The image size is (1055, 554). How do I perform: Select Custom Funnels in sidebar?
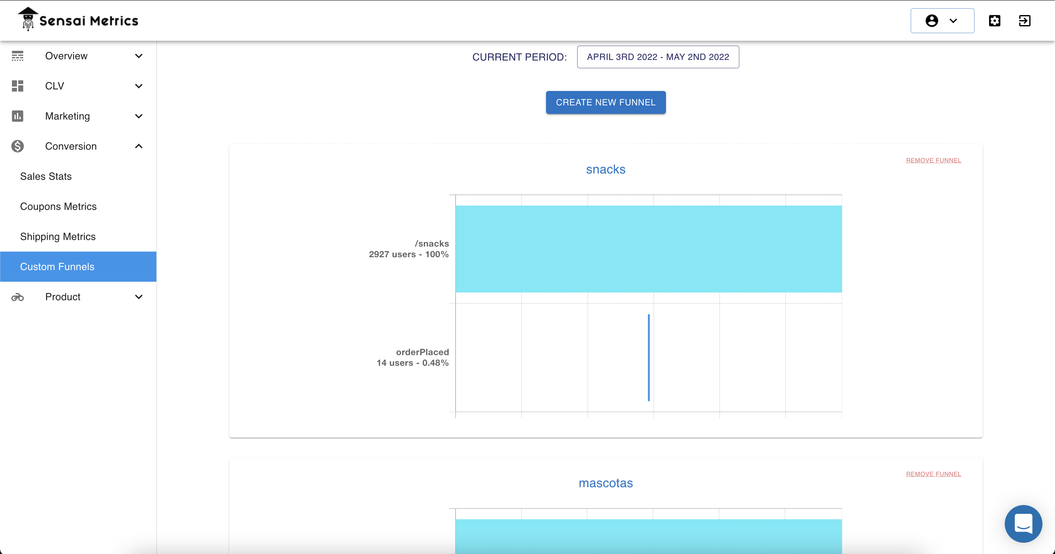(78, 267)
